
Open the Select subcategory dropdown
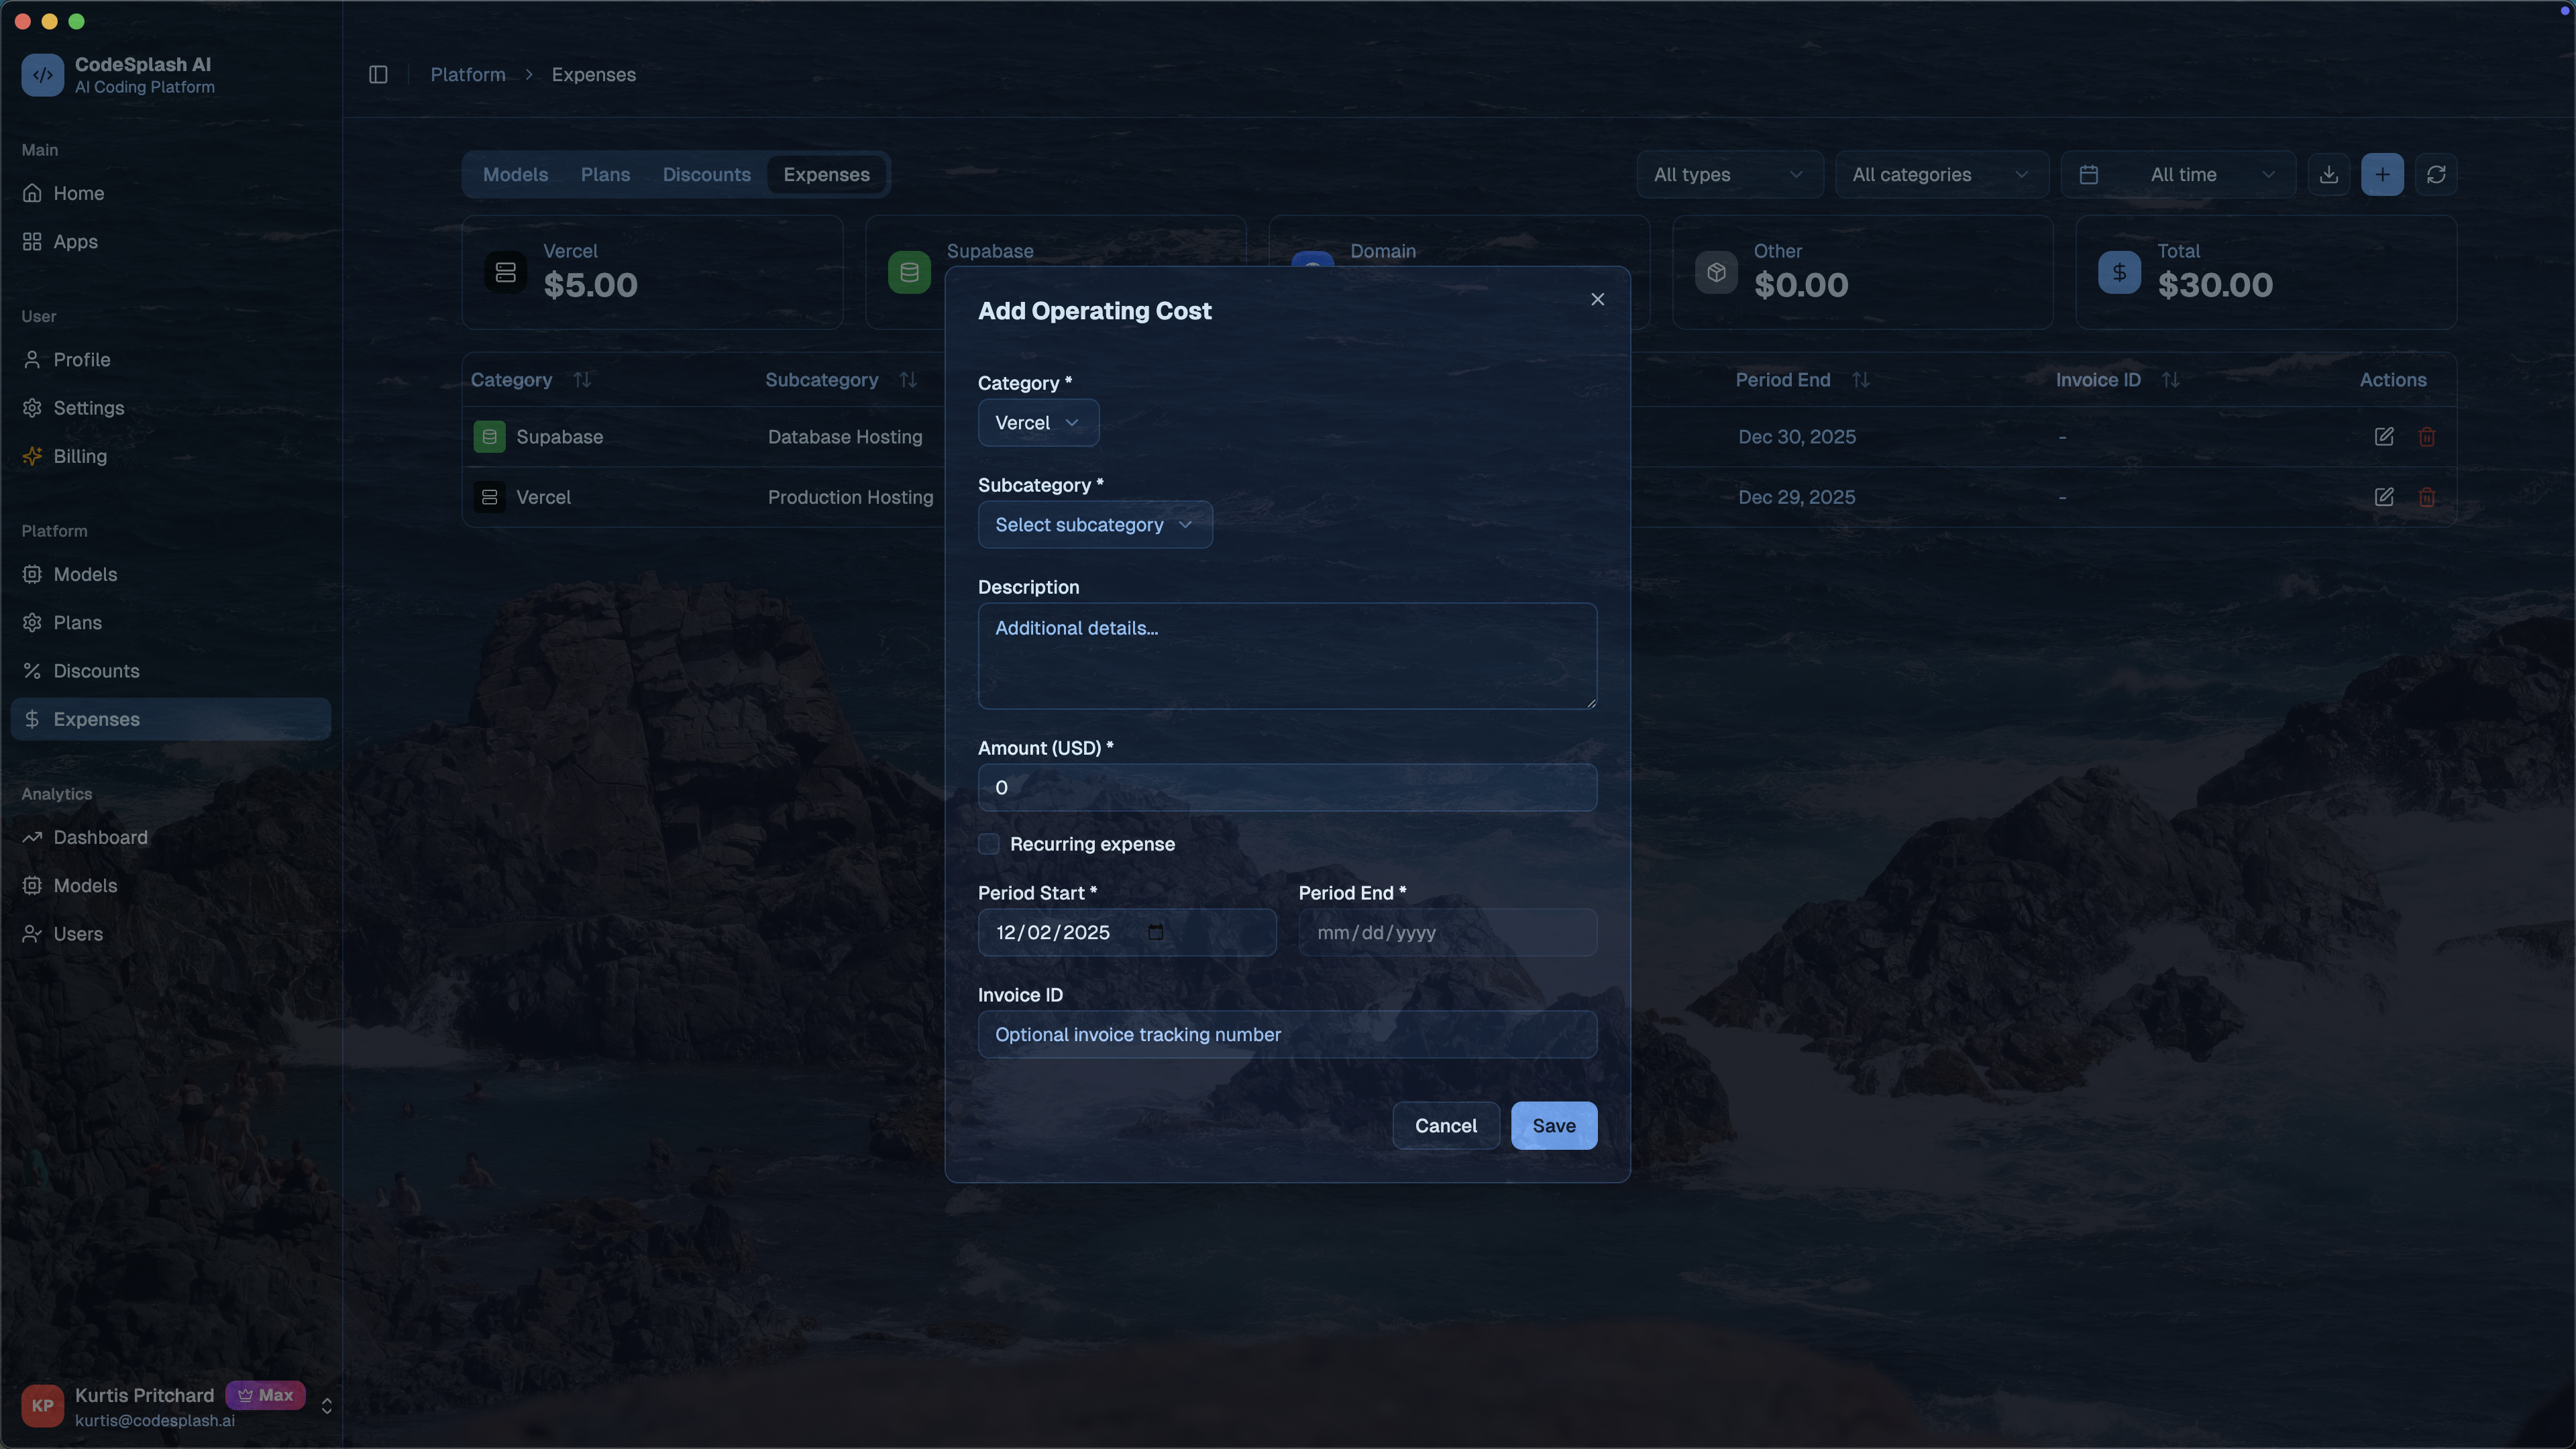(1095, 524)
